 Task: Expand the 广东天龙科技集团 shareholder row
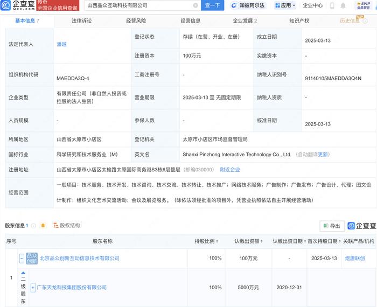coord(33,287)
